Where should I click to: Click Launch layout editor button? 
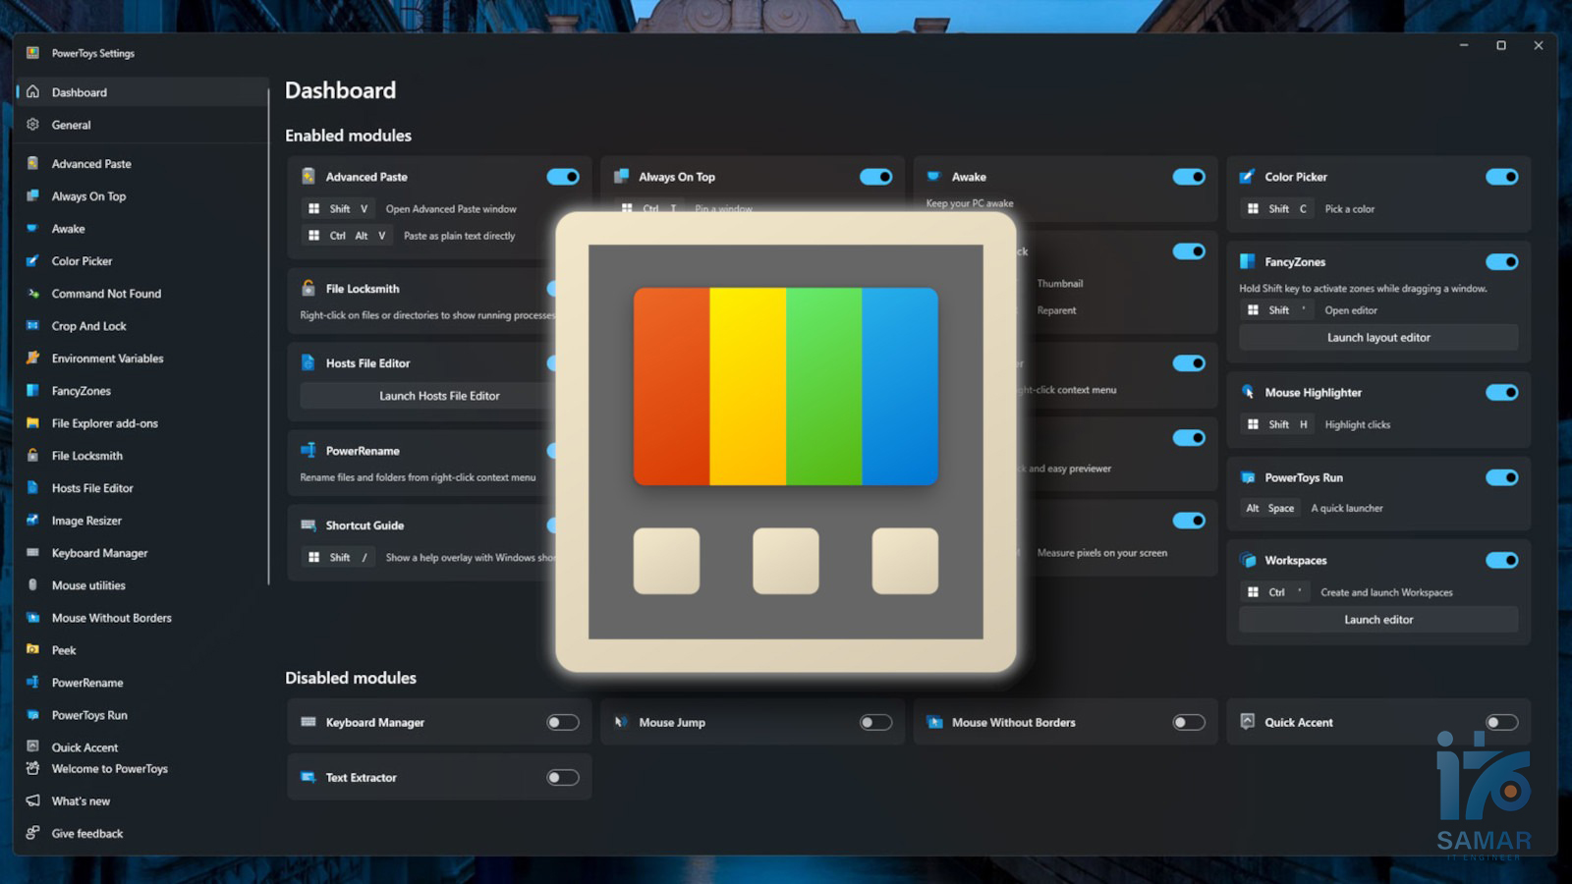[1377, 338]
